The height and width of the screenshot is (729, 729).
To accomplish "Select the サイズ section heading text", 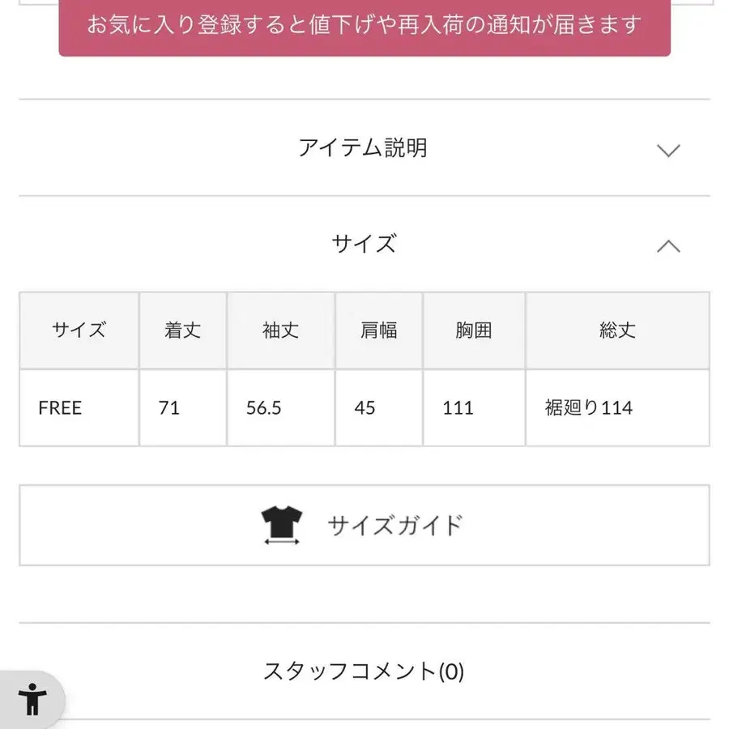I will 364,244.
